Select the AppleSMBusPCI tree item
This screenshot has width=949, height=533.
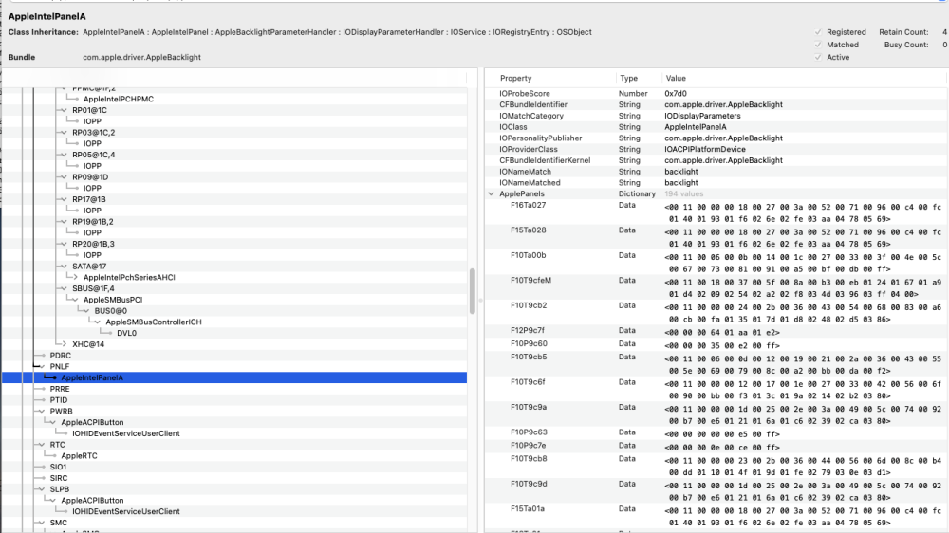click(113, 300)
